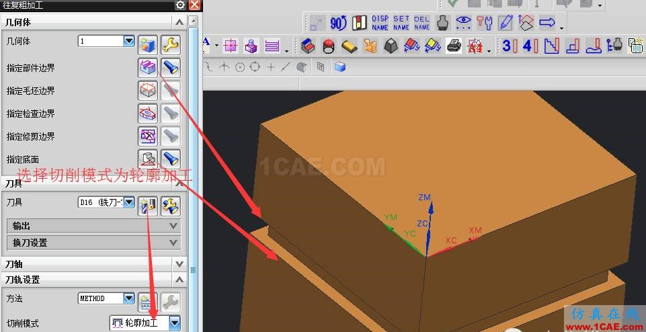Create new geometry with the 几何体 icon
646x332 pixels.
coord(147,45)
